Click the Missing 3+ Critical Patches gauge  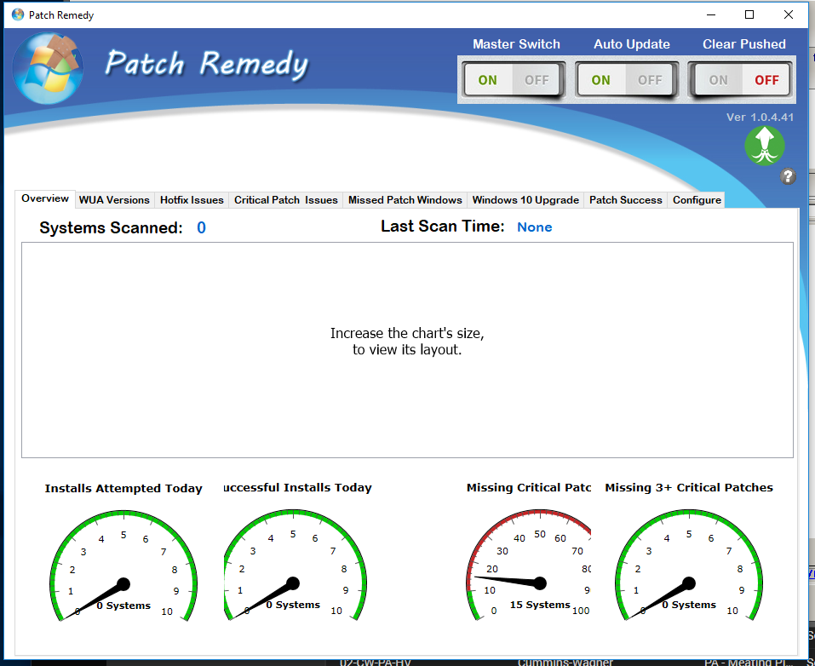(689, 566)
